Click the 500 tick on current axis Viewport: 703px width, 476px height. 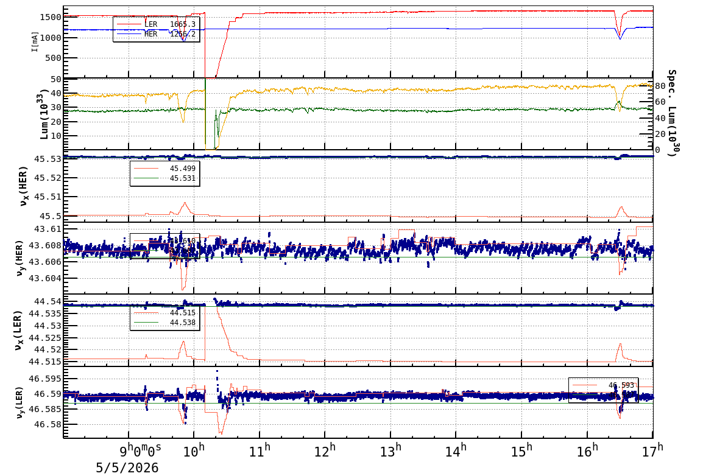54,58
